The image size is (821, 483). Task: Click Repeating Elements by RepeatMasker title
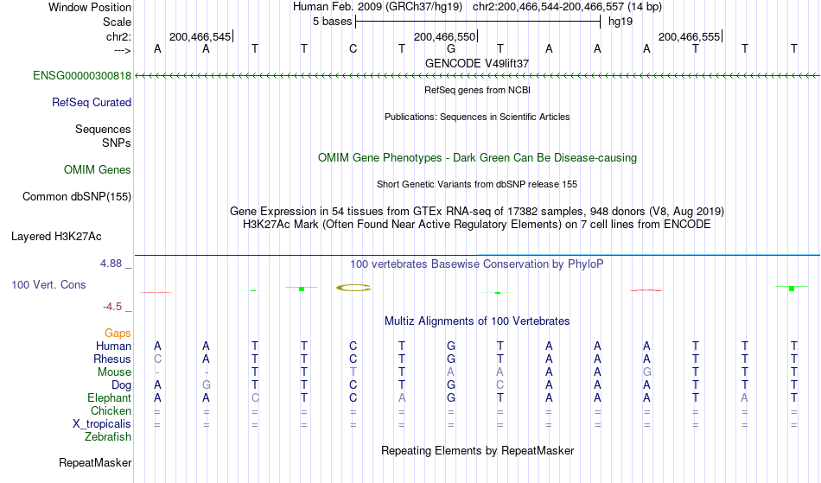click(478, 450)
